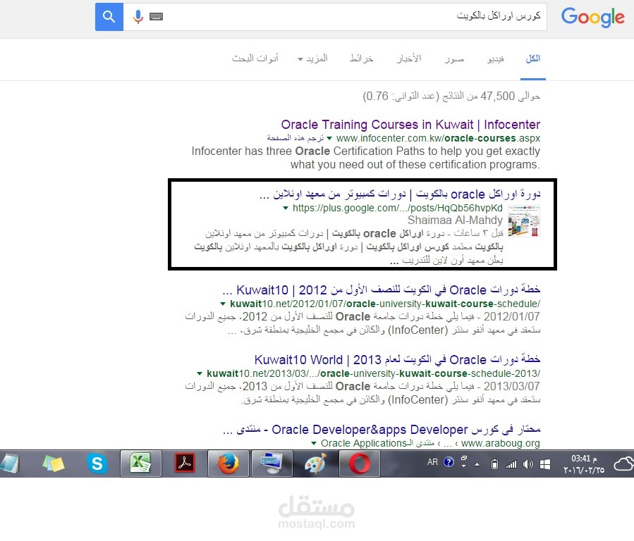Show hidden tray icons arrow

point(477,464)
